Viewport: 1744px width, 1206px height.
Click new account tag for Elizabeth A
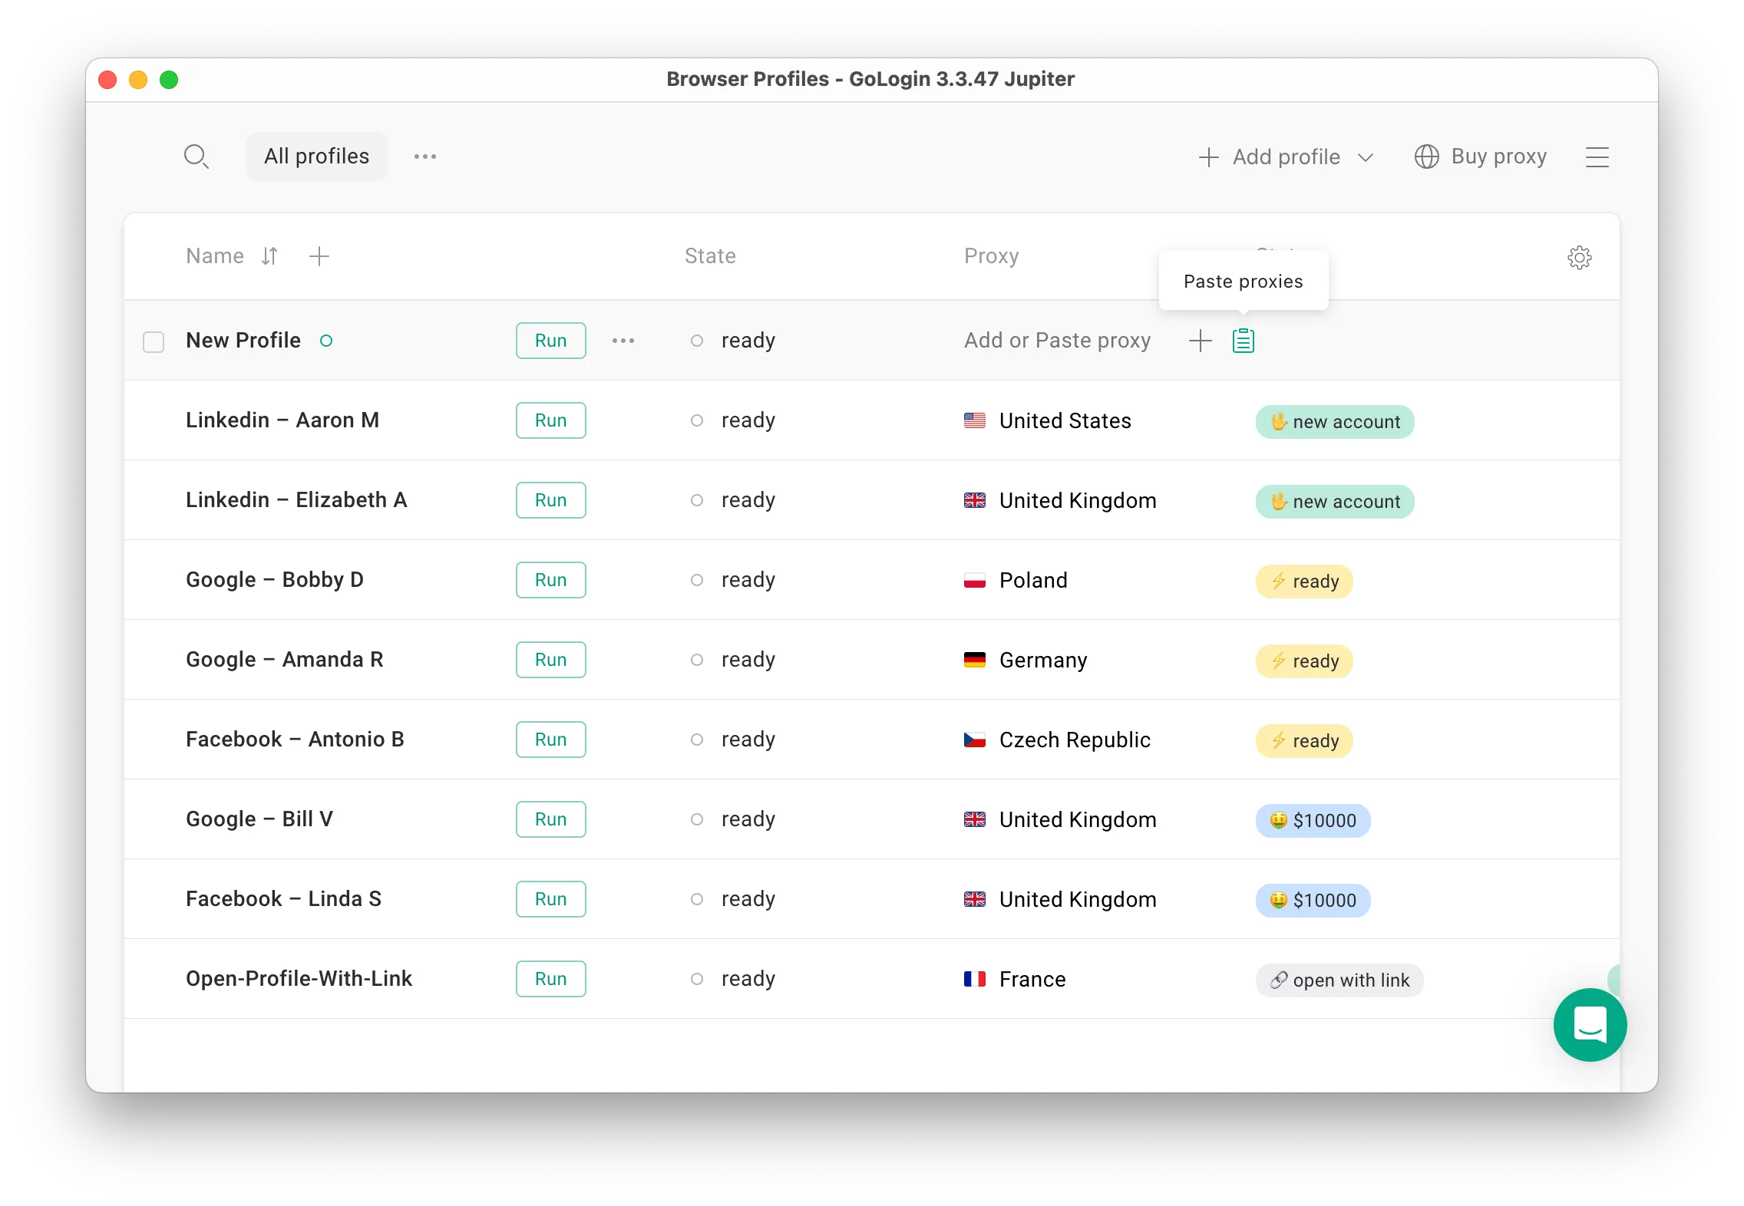pyautogui.click(x=1335, y=502)
